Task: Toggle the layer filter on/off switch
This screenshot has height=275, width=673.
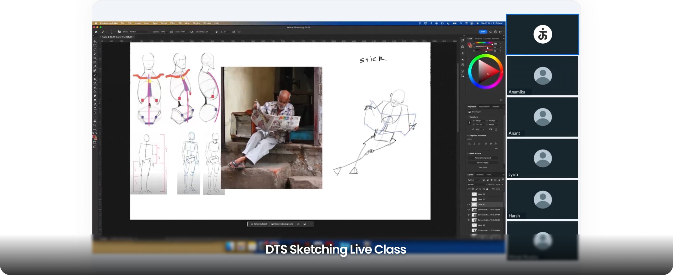Action: pos(503,179)
